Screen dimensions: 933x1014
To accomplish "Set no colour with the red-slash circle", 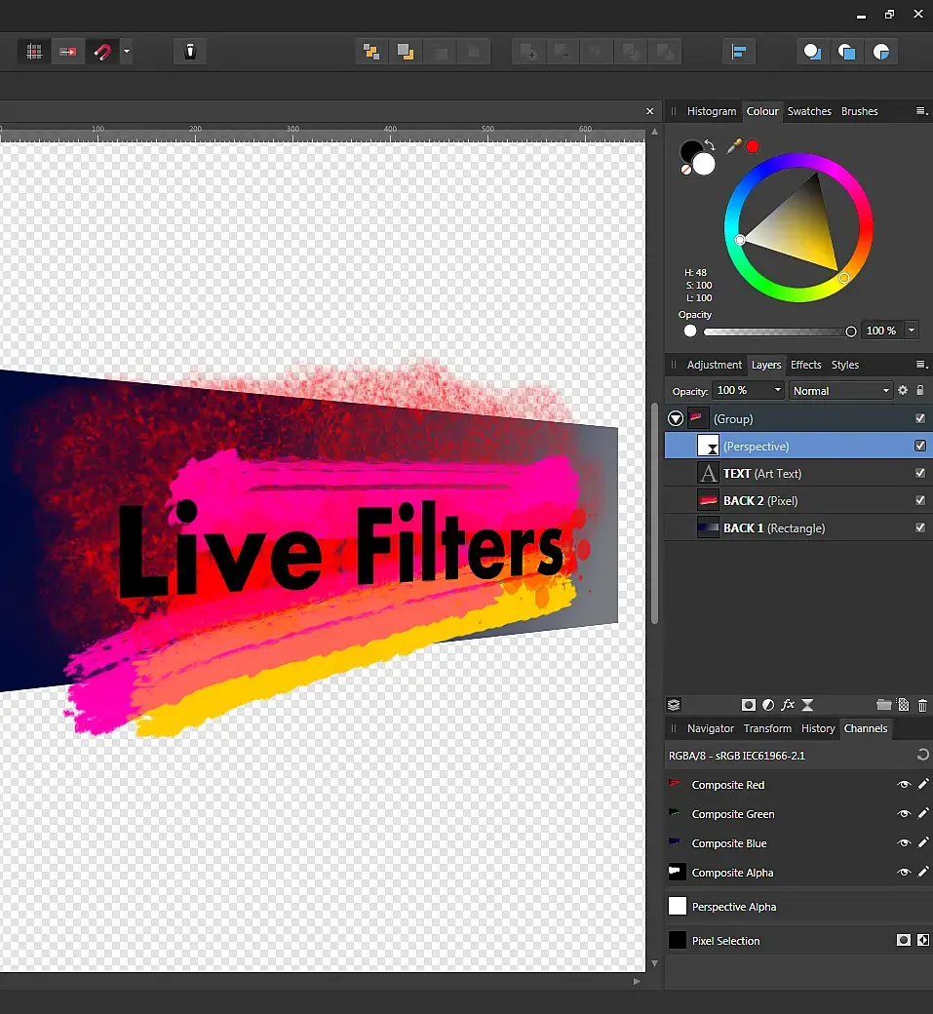I will (x=686, y=170).
